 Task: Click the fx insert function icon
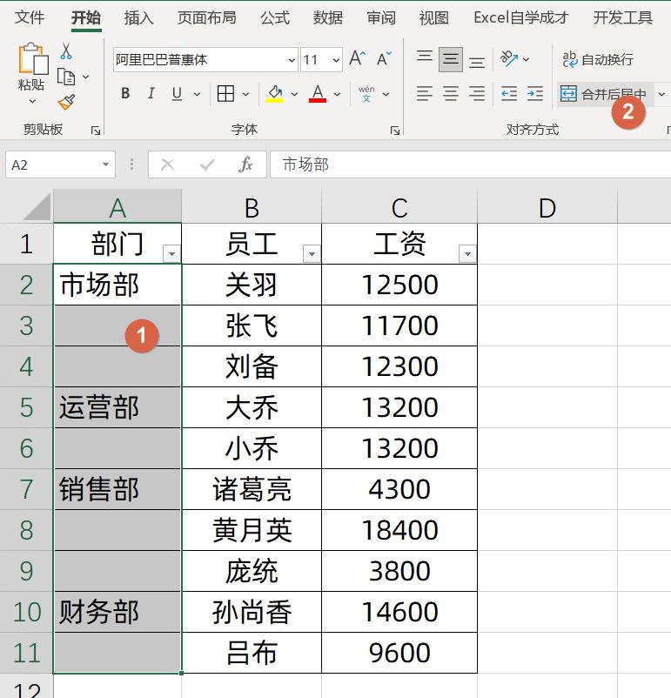click(245, 164)
